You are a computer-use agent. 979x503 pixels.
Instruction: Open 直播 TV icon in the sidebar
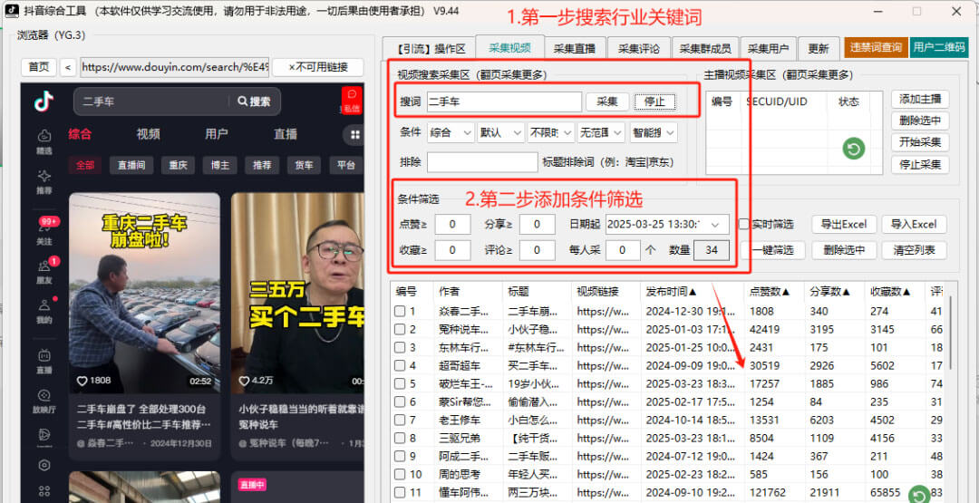(44, 362)
